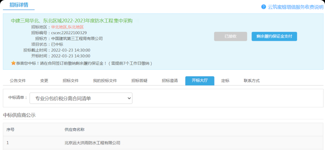Click the gold star congratulation icon
The image size is (325, 150).
pyautogui.click(x=13, y=63)
